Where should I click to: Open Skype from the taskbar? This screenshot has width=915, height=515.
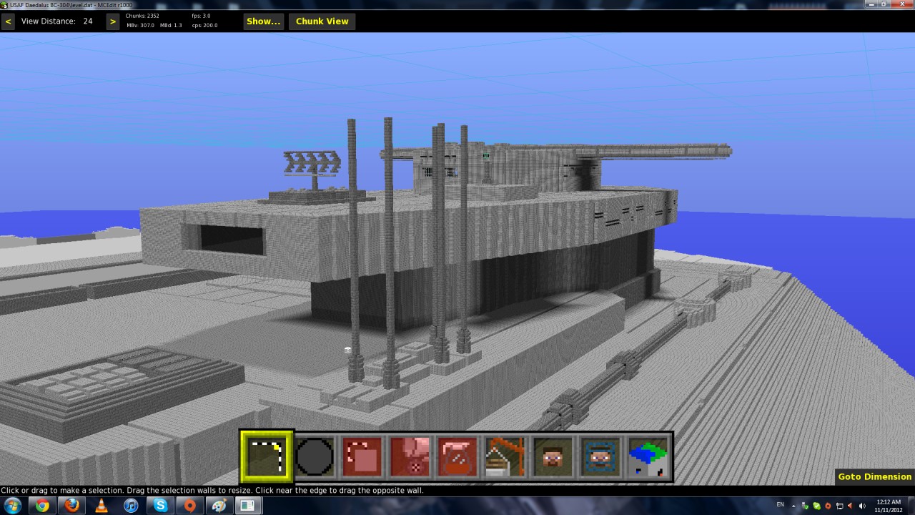[159, 506]
